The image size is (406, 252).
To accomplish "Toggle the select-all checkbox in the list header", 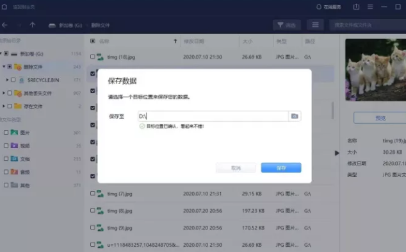I will point(93,41).
